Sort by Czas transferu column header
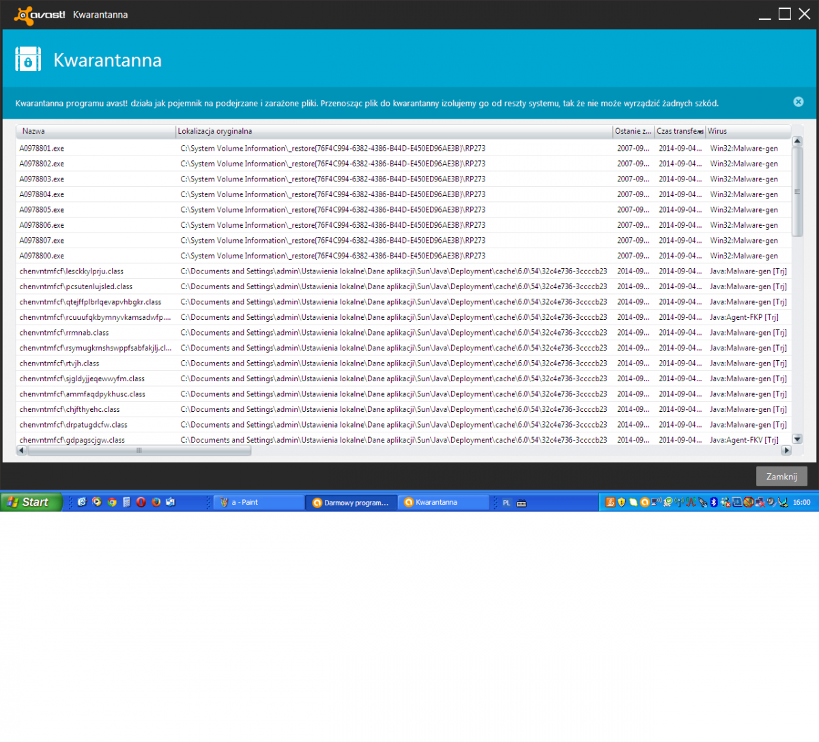This screenshot has height=742, width=819. tap(680, 131)
